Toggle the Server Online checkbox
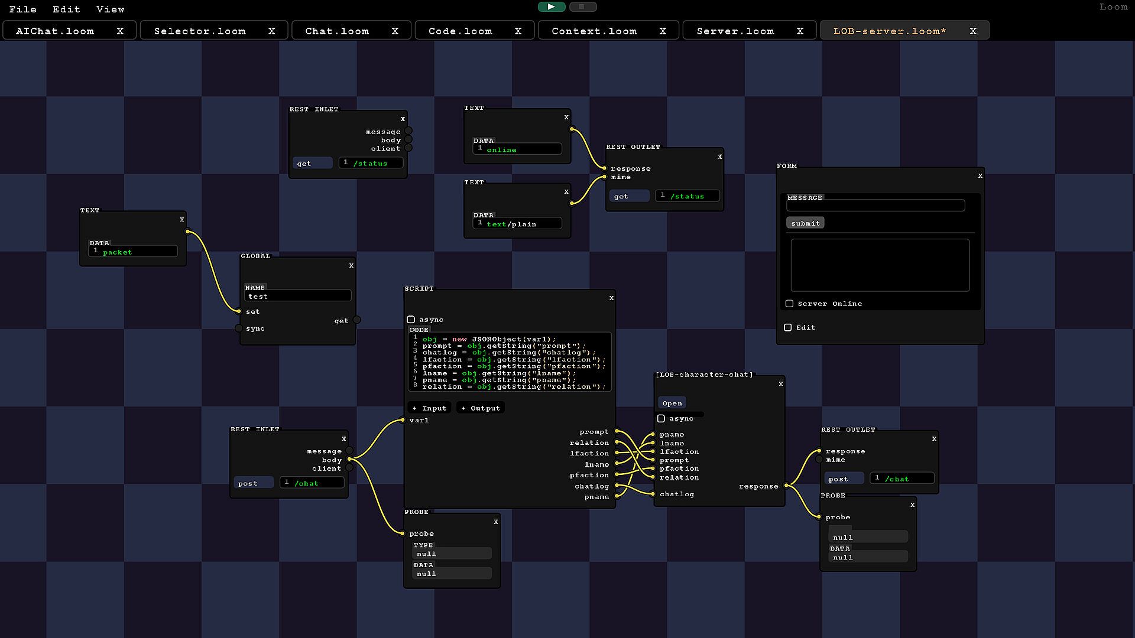 (x=789, y=304)
